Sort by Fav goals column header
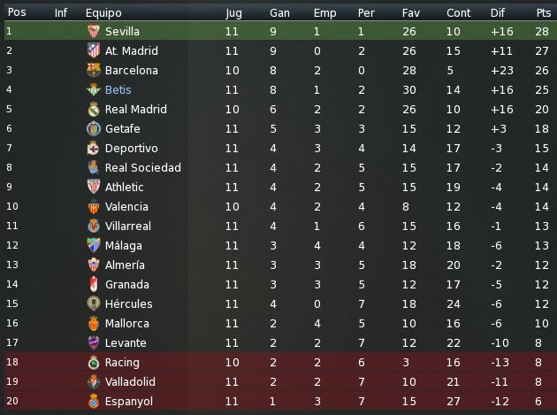Viewport: 557px width, 415px height. point(410,12)
